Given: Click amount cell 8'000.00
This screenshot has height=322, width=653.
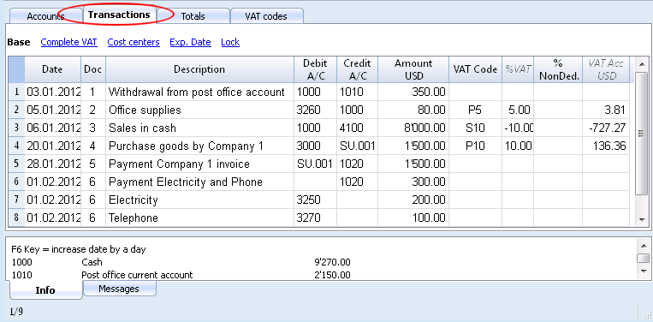Looking at the screenshot, I should coord(413,128).
